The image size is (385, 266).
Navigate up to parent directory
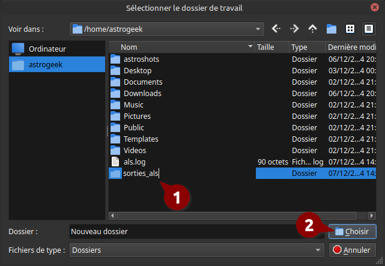(312, 29)
